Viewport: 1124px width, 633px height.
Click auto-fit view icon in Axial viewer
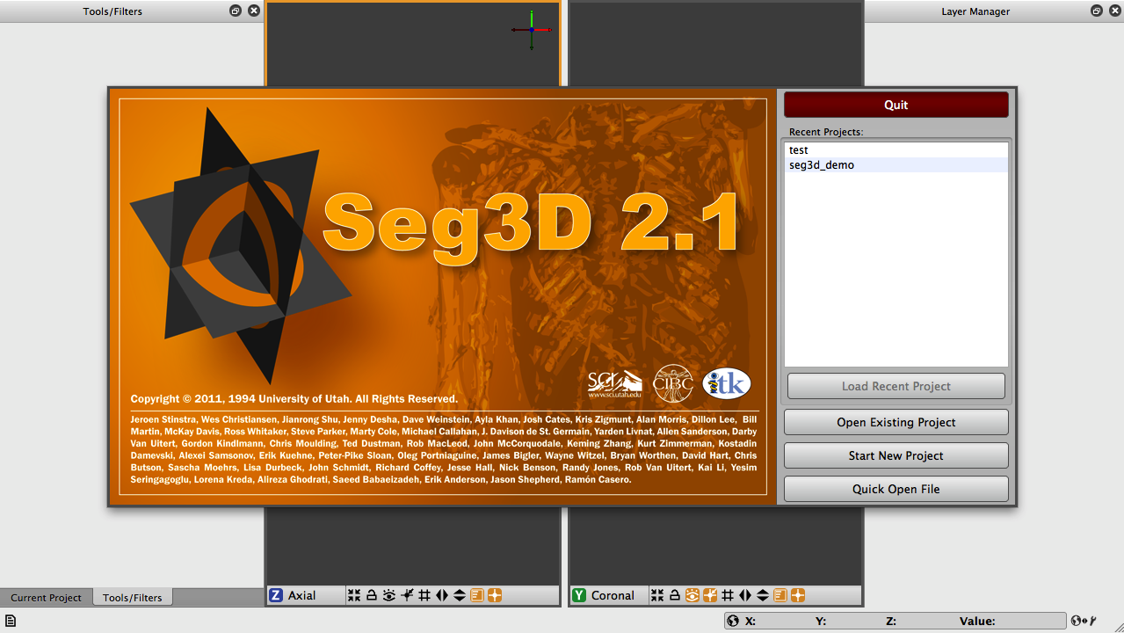[x=354, y=595]
